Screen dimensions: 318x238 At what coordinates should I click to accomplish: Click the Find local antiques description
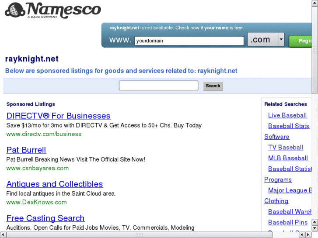[61, 193]
